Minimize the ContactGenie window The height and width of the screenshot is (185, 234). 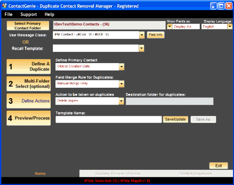(213, 6)
